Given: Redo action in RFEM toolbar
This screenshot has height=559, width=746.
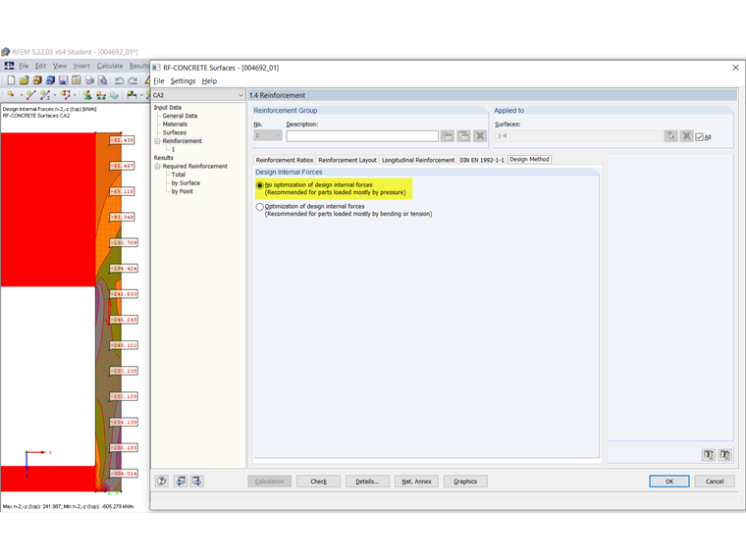Looking at the screenshot, I should 133,80.
